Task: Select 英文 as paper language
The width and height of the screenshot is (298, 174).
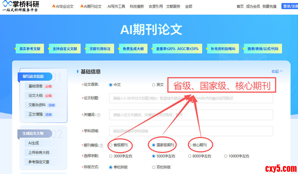Action: click(x=154, y=85)
